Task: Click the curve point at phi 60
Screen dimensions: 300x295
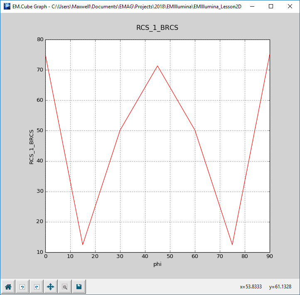Action: pyautogui.click(x=195, y=130)
